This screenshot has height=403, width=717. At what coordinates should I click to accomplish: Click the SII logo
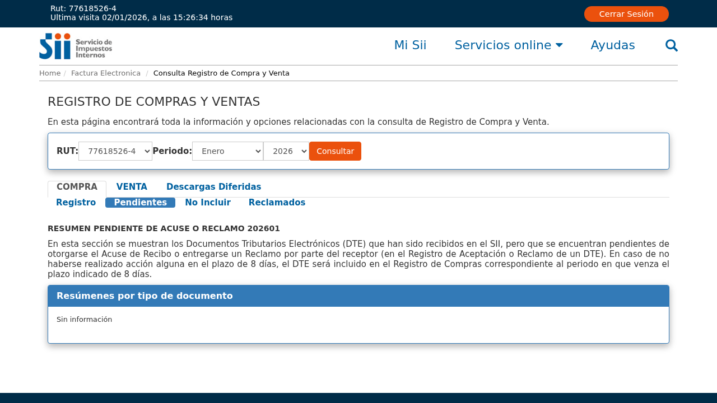tap(76, 46)
